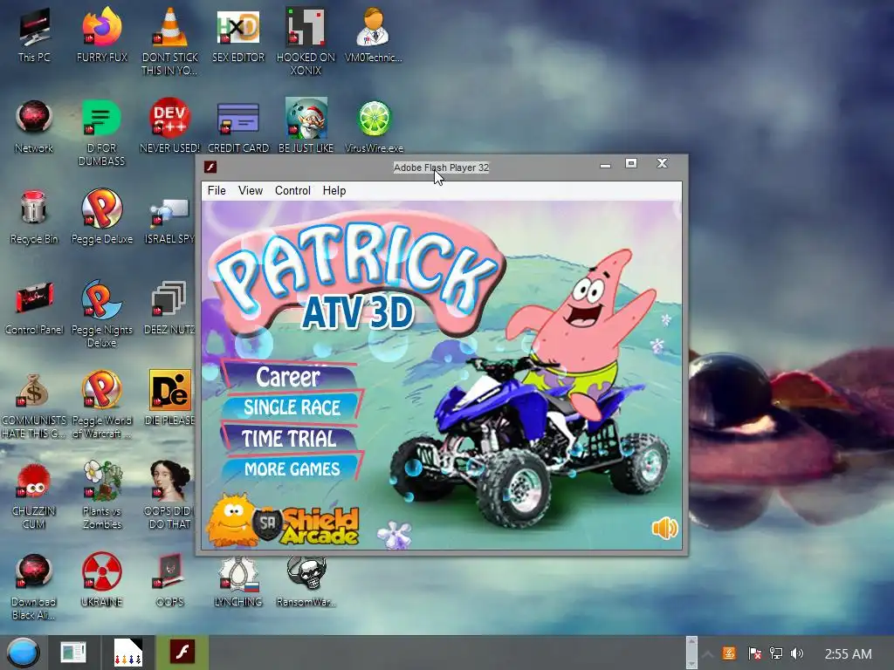Select the Peggle Deluxe desktop icon
894x670 pixels.
tap(102, 217)
